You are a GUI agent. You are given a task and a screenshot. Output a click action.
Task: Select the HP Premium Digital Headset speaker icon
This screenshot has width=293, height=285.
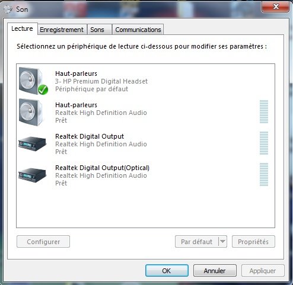tap(31, 81)
